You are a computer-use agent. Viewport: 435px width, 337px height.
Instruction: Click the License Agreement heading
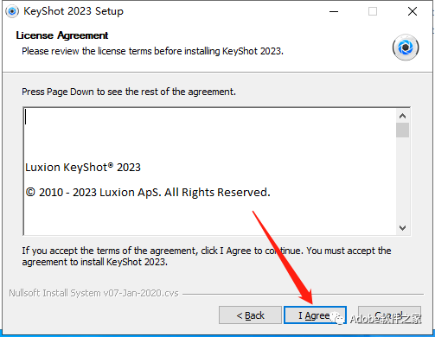click(x=62, y=35)
